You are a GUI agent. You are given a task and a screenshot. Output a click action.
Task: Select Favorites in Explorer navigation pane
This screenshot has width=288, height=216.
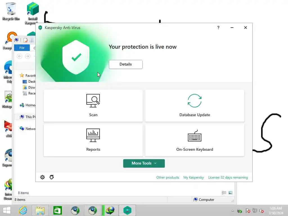tap(28, 75)
